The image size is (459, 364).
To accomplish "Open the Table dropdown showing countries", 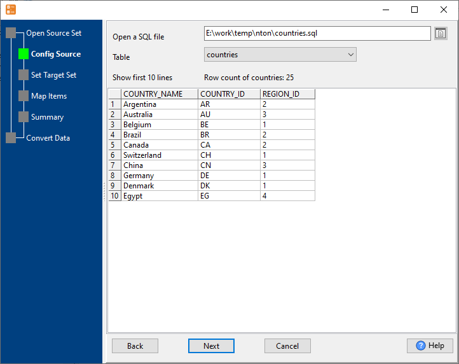I will click(280, 55).
